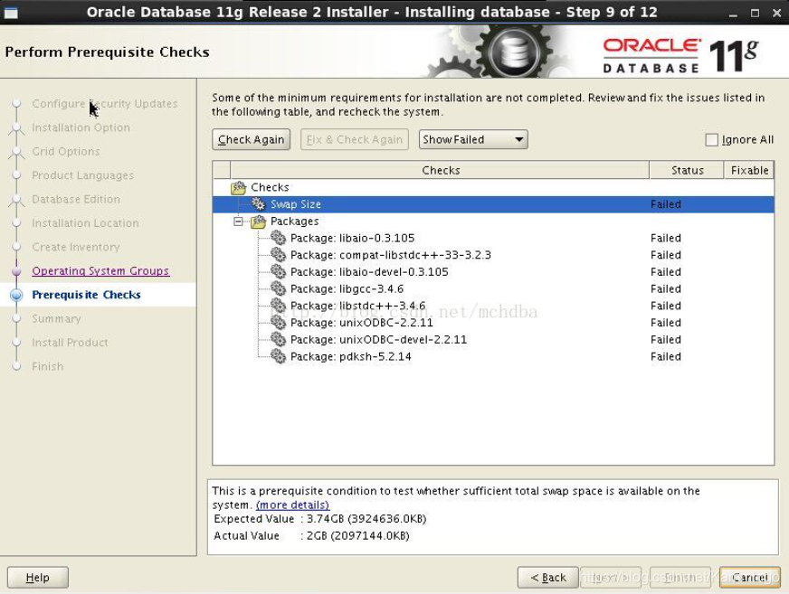Collapse the Packages tree node
Viewport: 789px width, 594px height.
pos(238,222)
